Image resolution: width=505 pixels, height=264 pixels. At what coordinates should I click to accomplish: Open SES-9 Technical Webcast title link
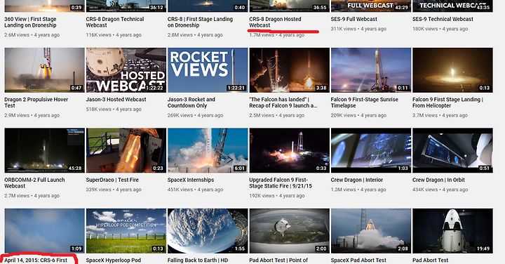(x=443, y=19)
